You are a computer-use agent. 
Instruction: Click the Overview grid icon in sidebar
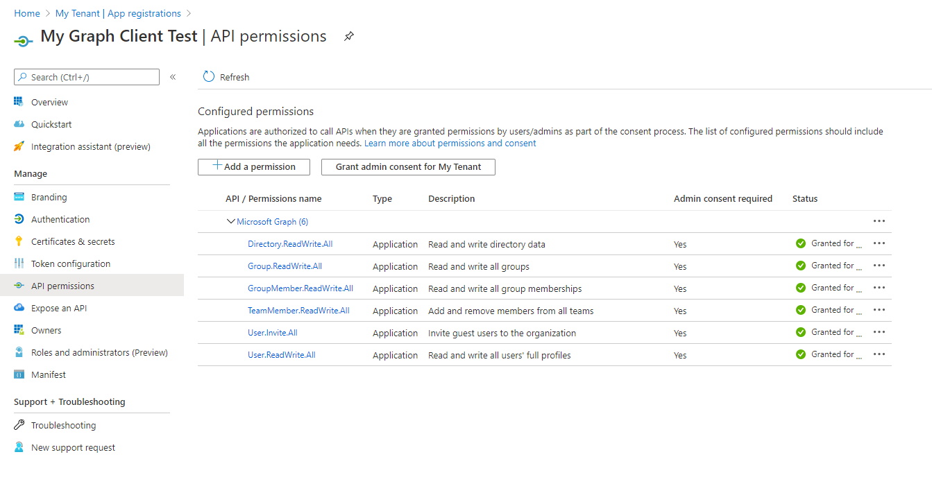19,102
